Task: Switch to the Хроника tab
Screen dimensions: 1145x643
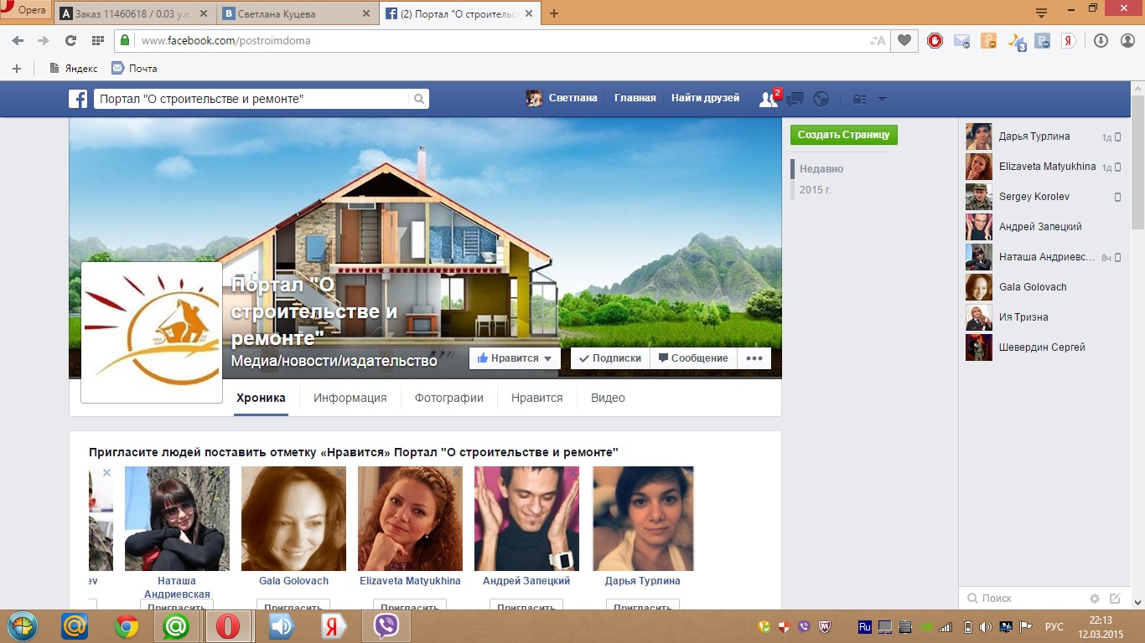Action: tap(261, 398)
